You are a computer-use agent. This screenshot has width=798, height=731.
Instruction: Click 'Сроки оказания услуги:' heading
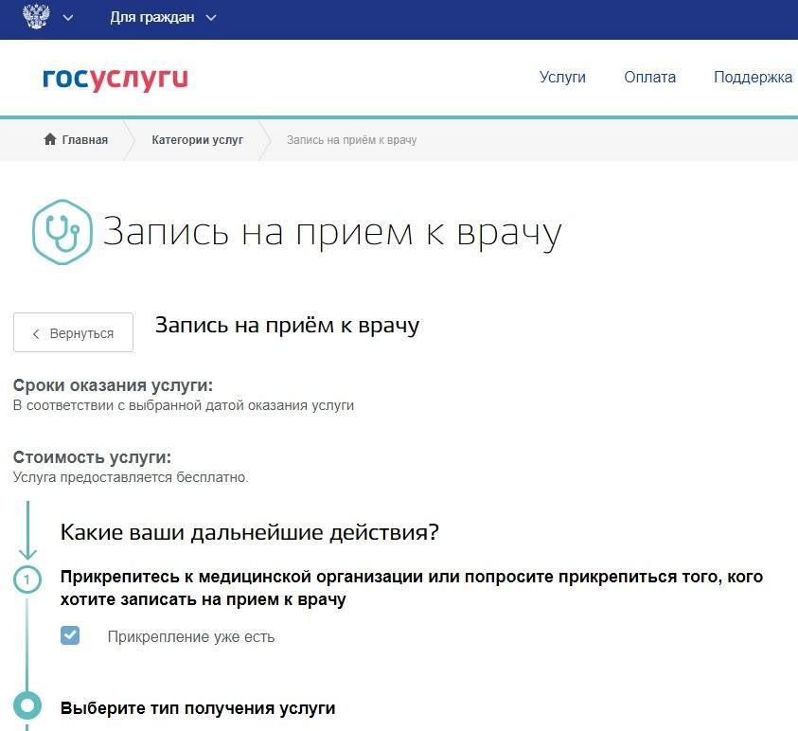(x=113, y=385)
